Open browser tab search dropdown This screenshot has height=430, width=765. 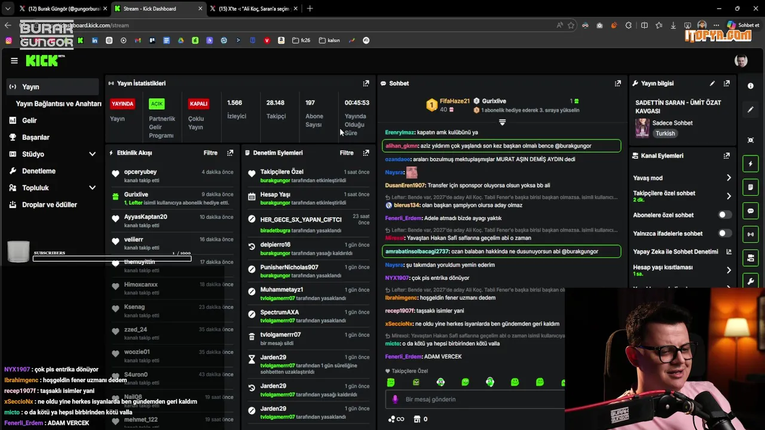click(7, 9)
